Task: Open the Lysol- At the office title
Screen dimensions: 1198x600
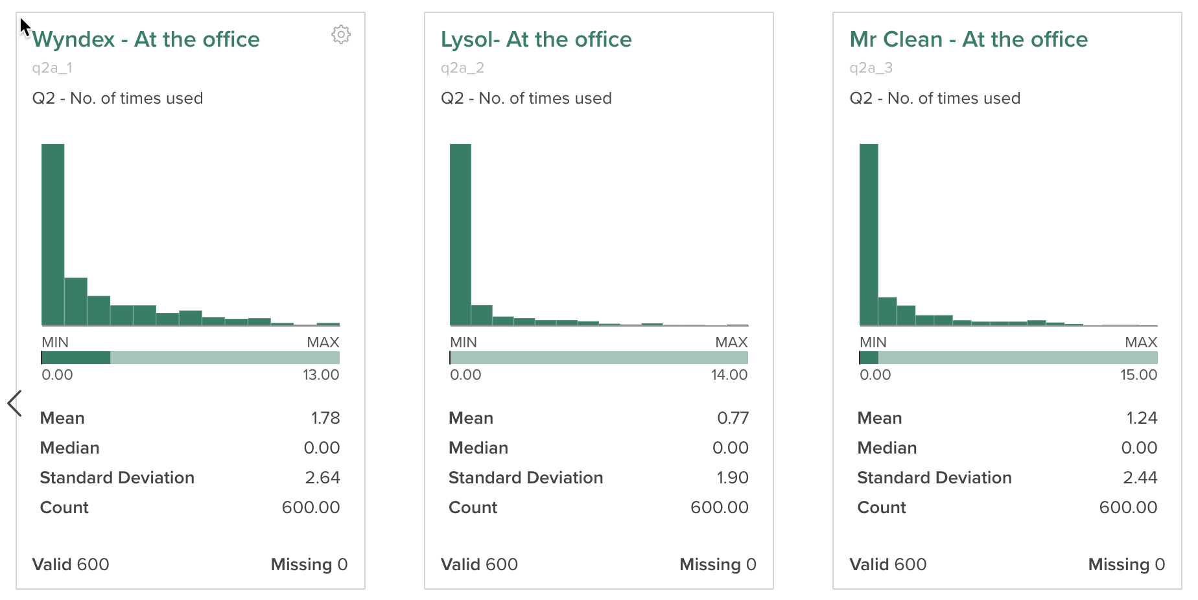Action: pos(536,40)
